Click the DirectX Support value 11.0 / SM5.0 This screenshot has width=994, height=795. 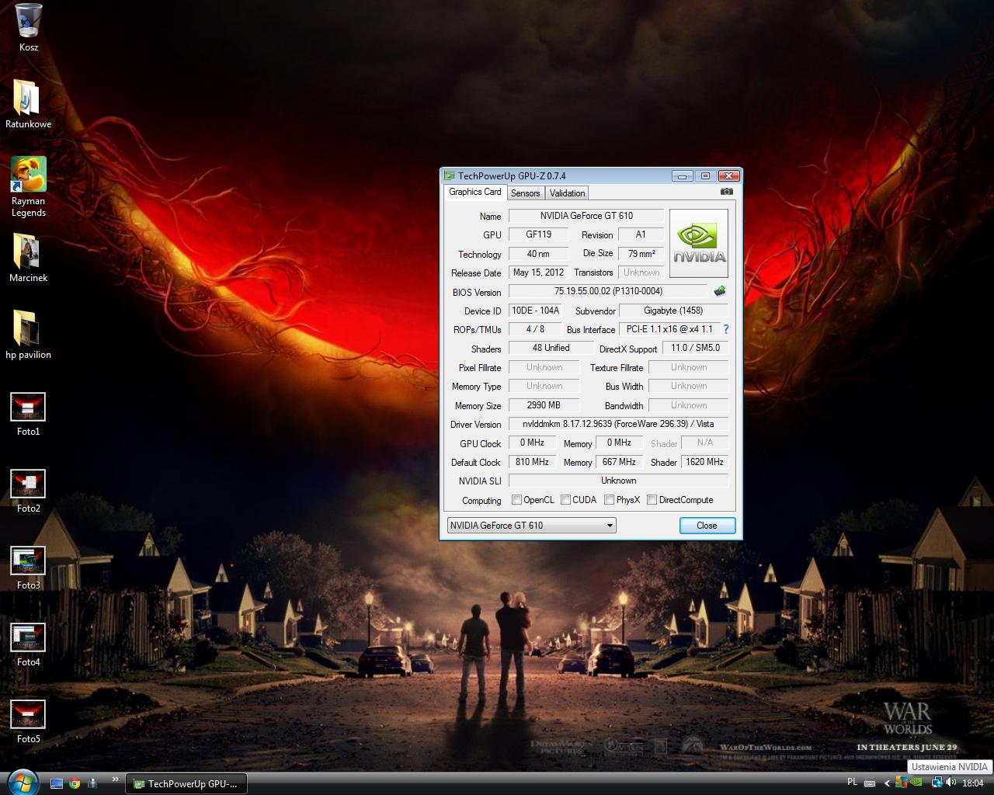pos(695,348)
